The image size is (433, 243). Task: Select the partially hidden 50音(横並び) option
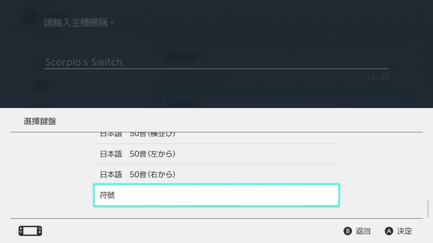pos(216,136)
